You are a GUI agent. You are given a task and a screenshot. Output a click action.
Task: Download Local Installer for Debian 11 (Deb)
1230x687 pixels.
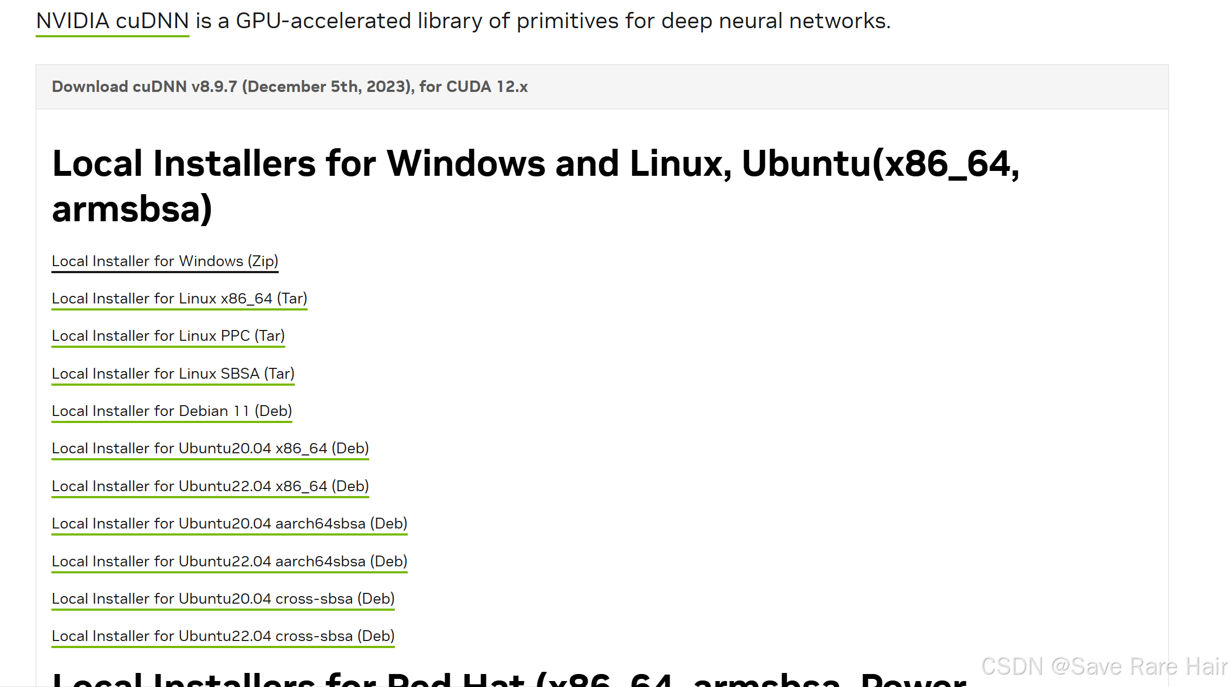[172, 411]
